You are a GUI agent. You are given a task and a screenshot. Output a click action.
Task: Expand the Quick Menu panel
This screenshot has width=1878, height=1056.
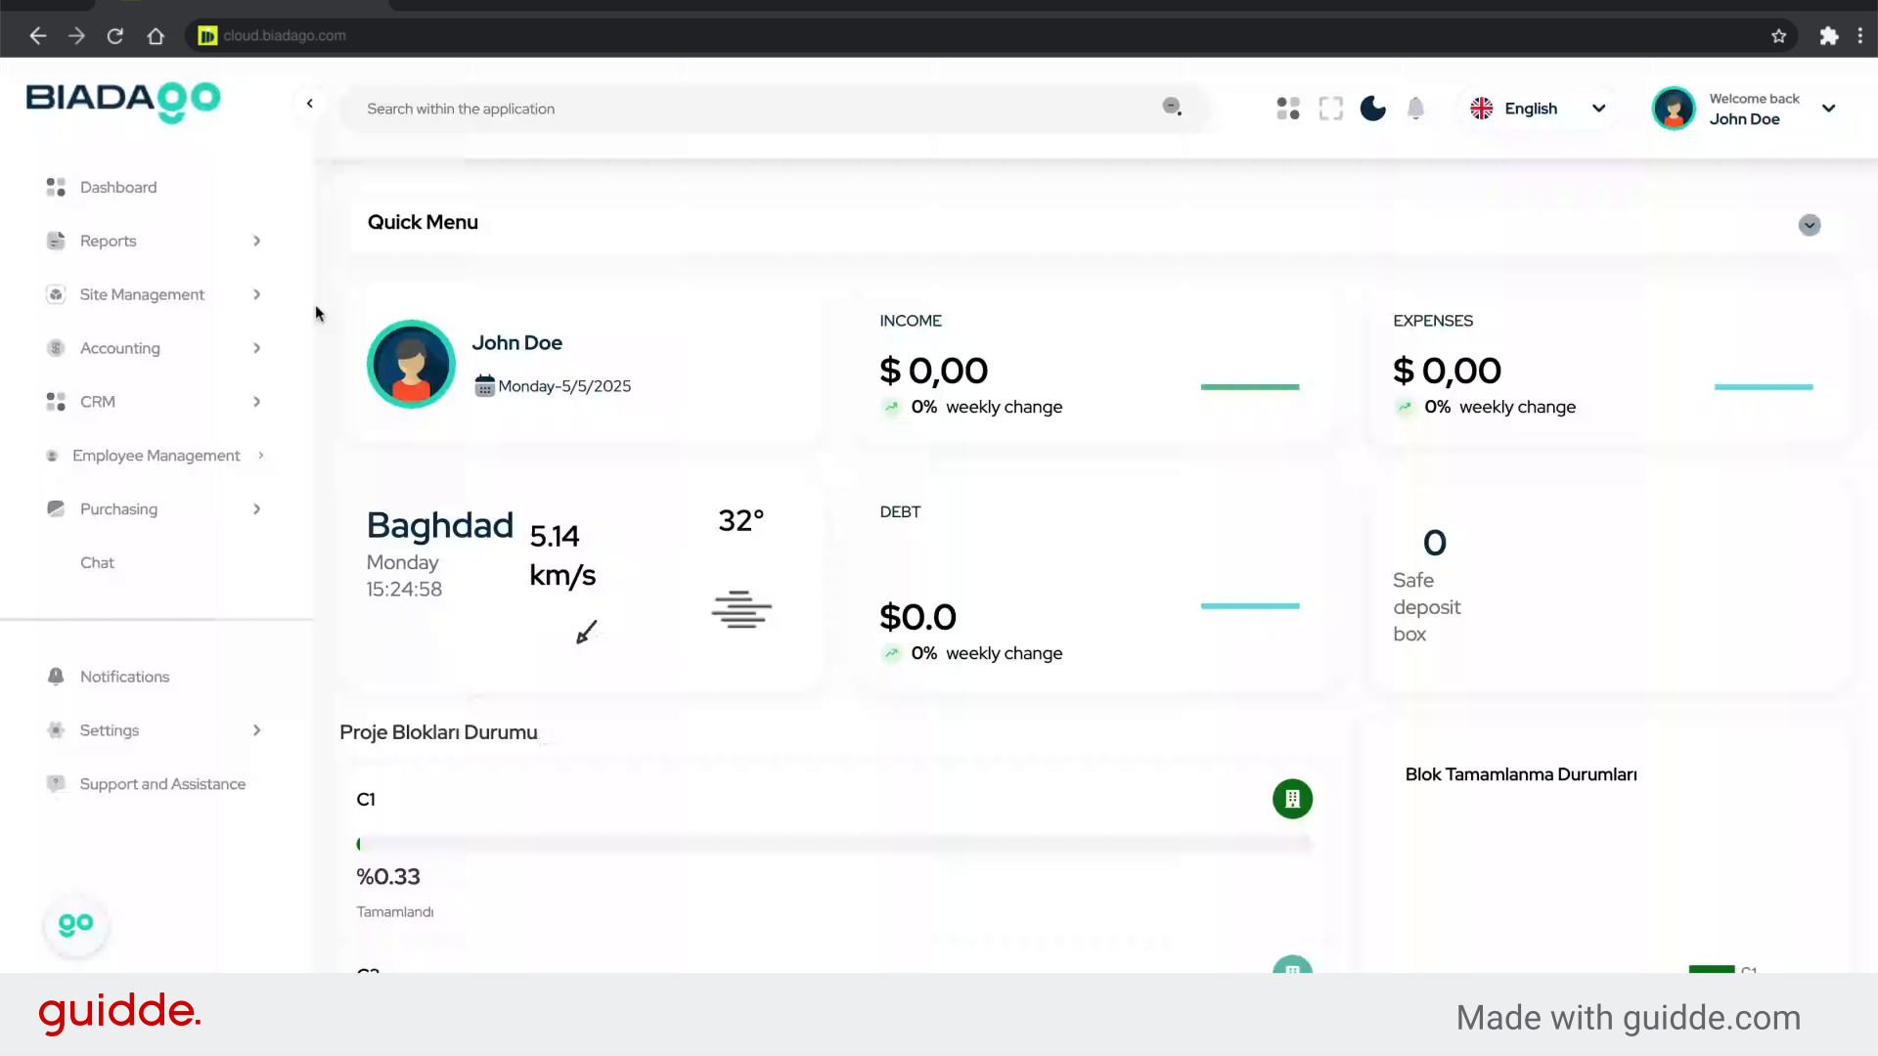point(1809,225)
